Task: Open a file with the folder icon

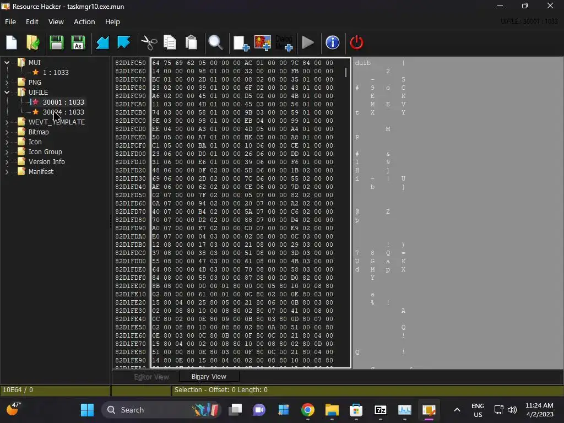Action: click(x=33, y=42)
